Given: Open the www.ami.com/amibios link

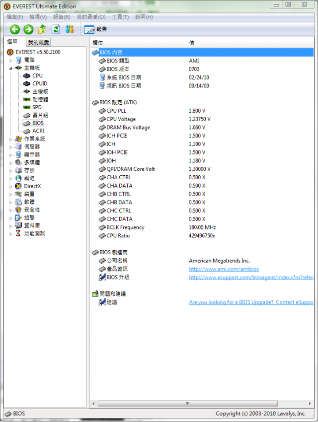Looking at the screenshot, I should pos(224,269).
